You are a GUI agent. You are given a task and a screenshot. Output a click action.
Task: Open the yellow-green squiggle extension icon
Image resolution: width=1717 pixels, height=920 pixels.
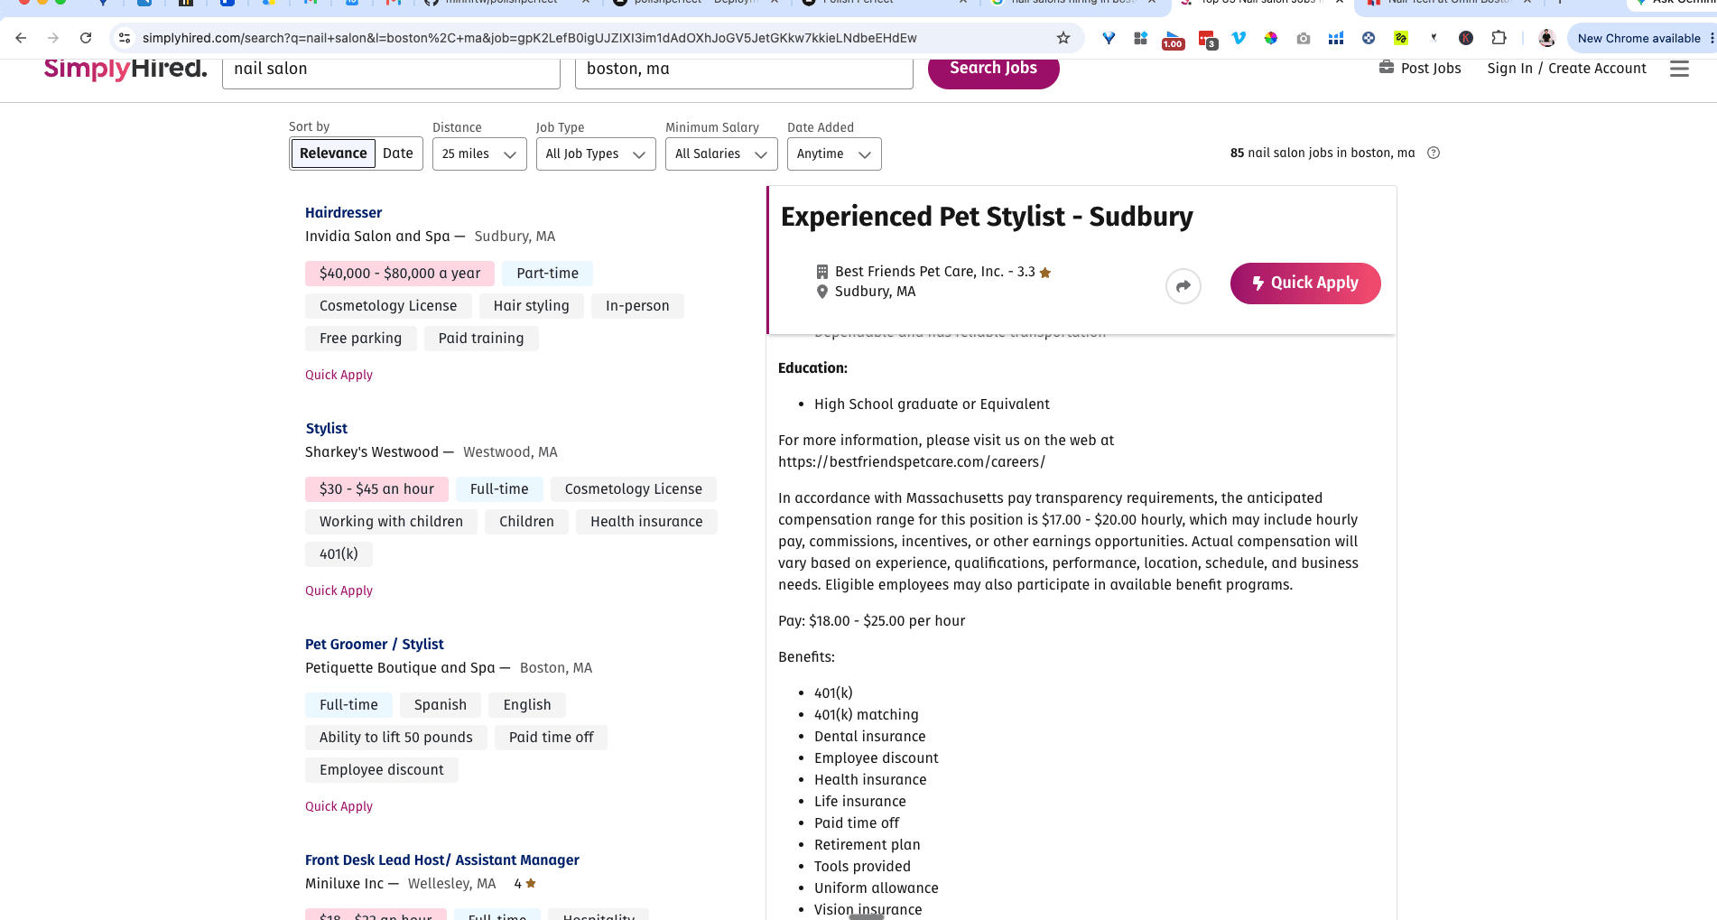click(x=1401, y=38)
